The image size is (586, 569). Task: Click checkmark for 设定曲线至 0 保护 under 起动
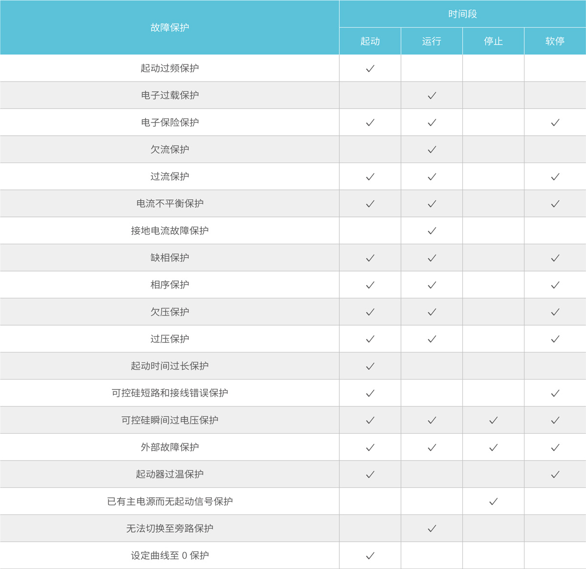pos(370,556)
